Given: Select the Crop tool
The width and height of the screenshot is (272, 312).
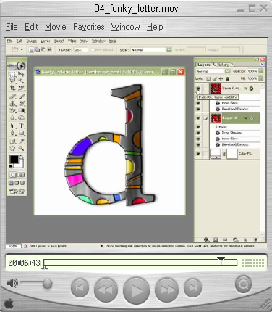Looking at the screenshot, I should 13,88.
